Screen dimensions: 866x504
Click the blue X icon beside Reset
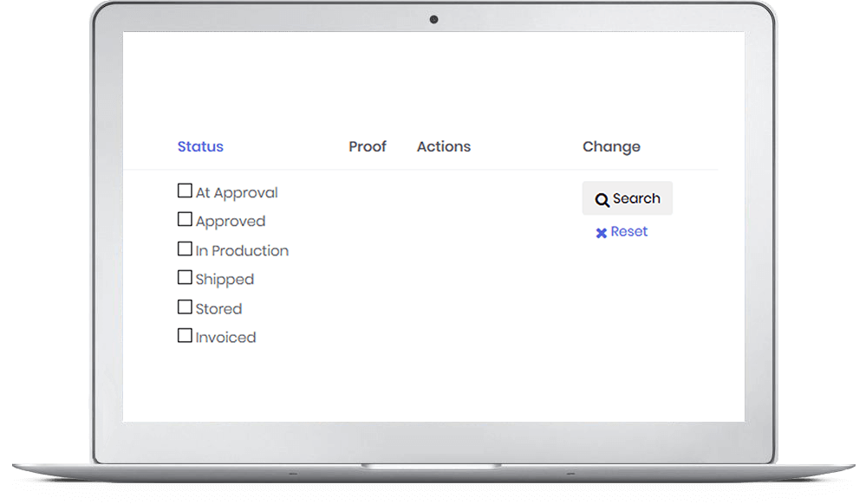[602, 233]
